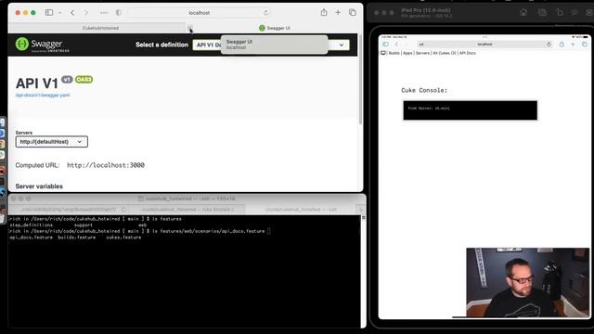Add a new Terminal tab with plus
The height and width of the screenshot is (334, 594).
360,210
